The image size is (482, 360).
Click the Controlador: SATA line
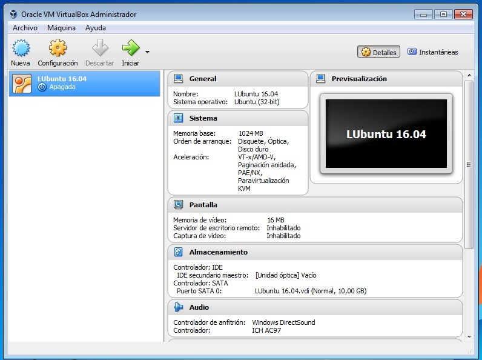tap(200, 283)
